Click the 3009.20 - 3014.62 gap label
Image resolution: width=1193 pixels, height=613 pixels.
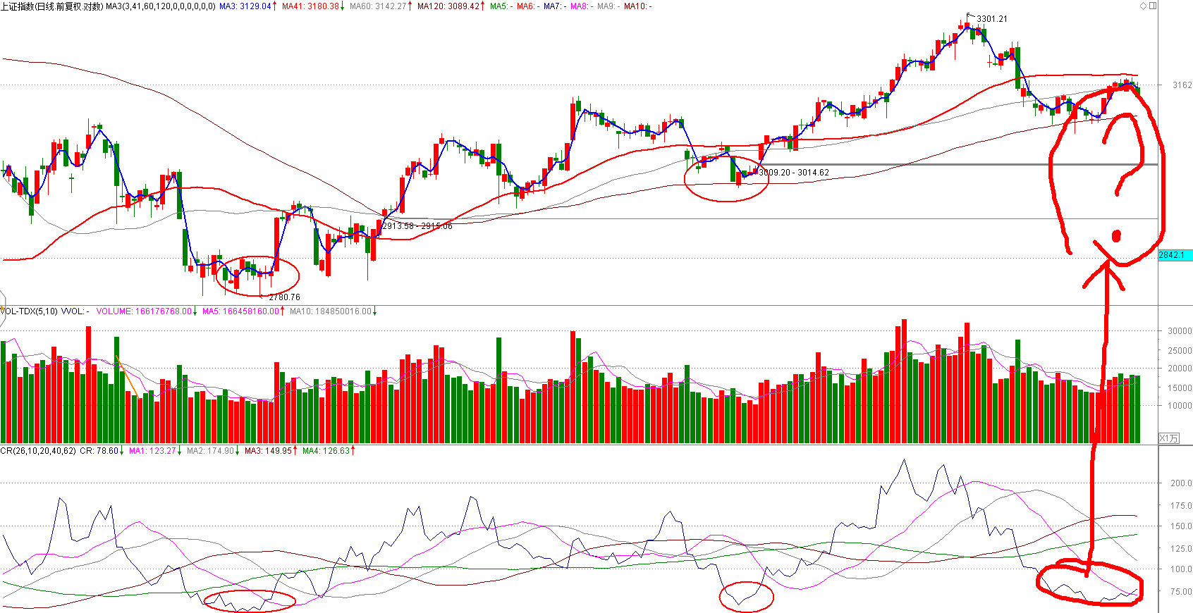(794, 173)
